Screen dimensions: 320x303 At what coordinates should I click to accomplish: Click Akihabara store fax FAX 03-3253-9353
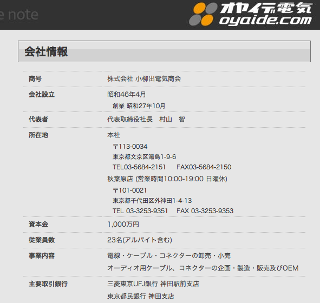point(205,210)
